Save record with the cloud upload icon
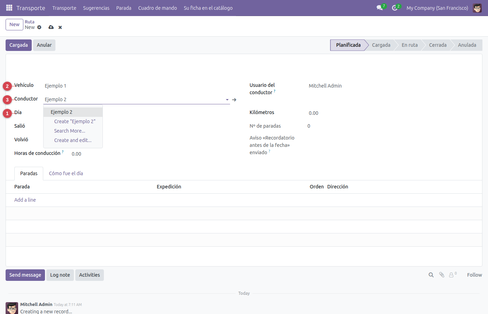The width and height of the screenshot is (488, 314). coord(51,27)
